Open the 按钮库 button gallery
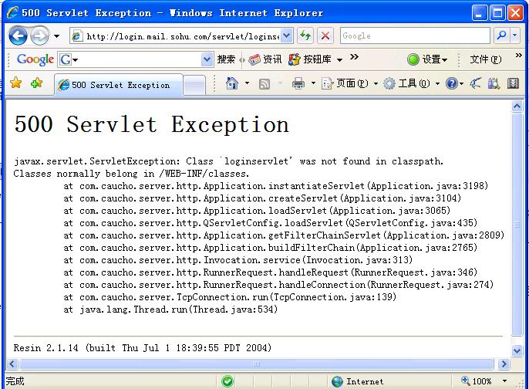Image resolution: width=529 pixels, height=389 pixels. [x=310, y=59]
